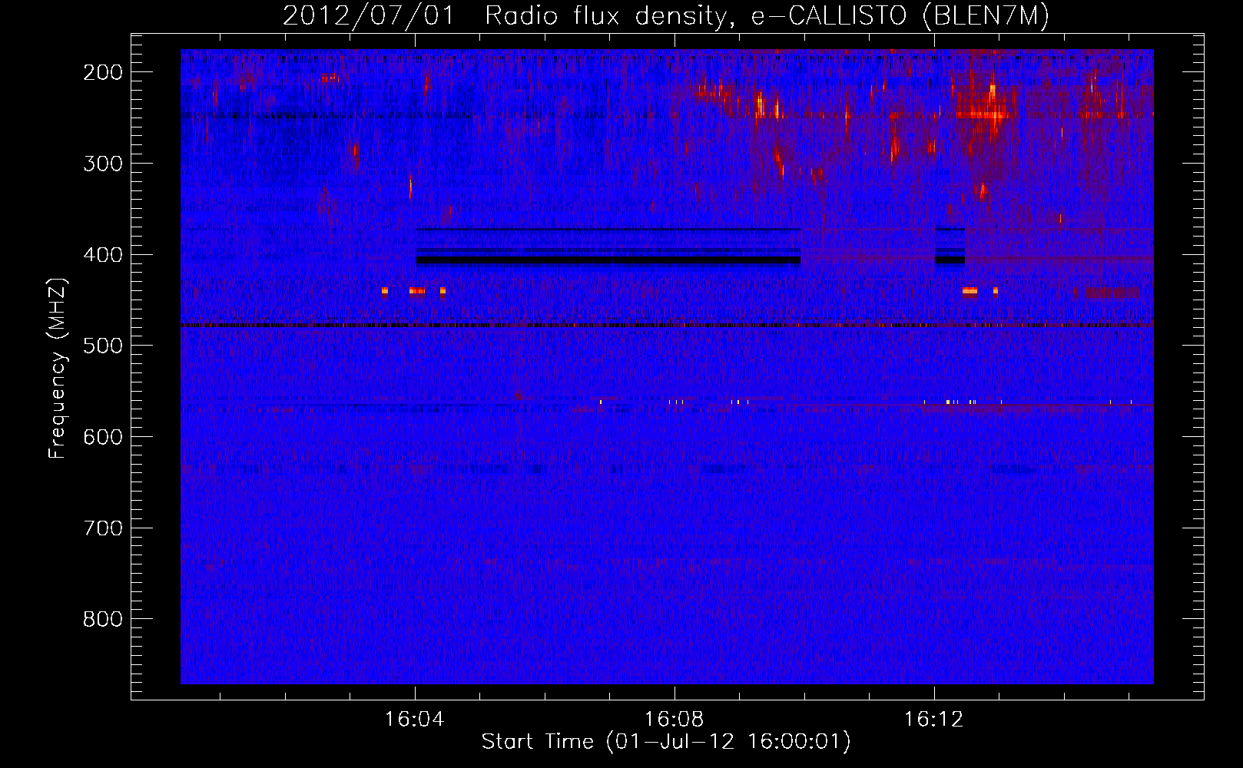This screenshot has height=768, width=1243.
Task: Select the 'Frequency (MHZ)' axis label
Action: (x=58, y=368)
